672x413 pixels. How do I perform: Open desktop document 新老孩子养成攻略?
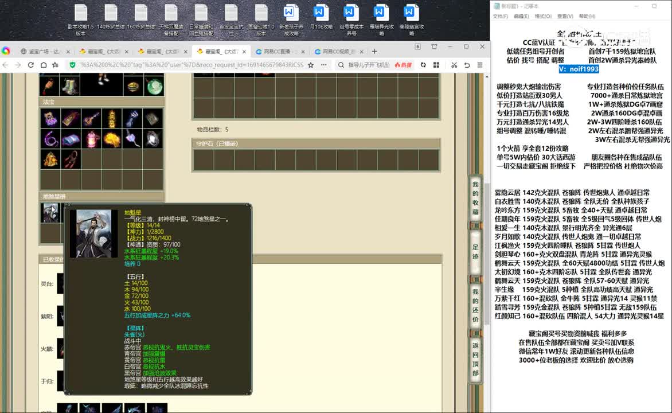[x=291, y=20]
